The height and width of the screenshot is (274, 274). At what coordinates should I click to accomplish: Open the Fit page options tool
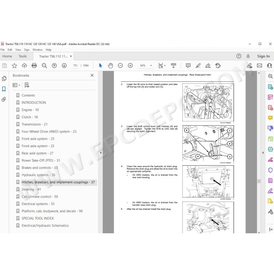[x=160, y=66]
